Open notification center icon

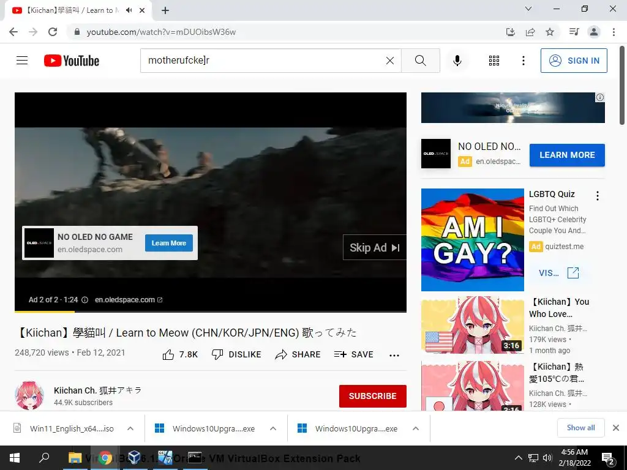[608, 458]
